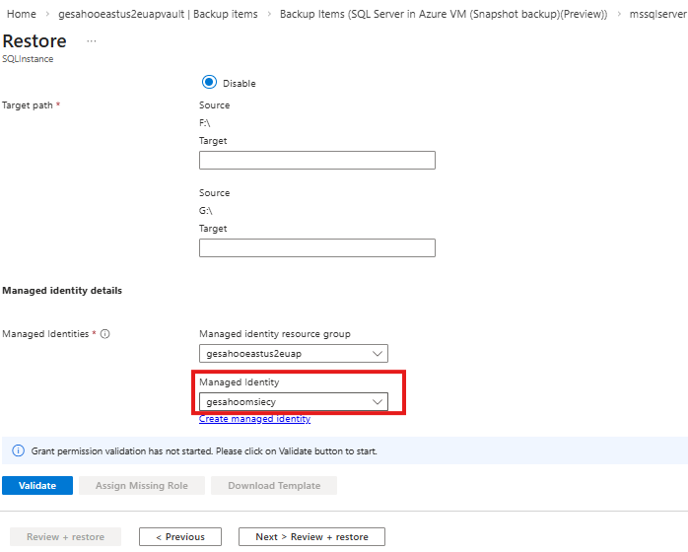Image resolution: width=688 pixels, height=552 pixels.
Task: Click Download Template button
Action: 274,485
